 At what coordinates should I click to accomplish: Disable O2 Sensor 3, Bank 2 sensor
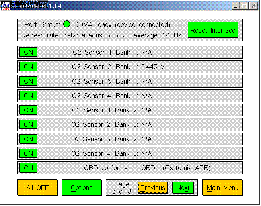click(x=28, y=139)
